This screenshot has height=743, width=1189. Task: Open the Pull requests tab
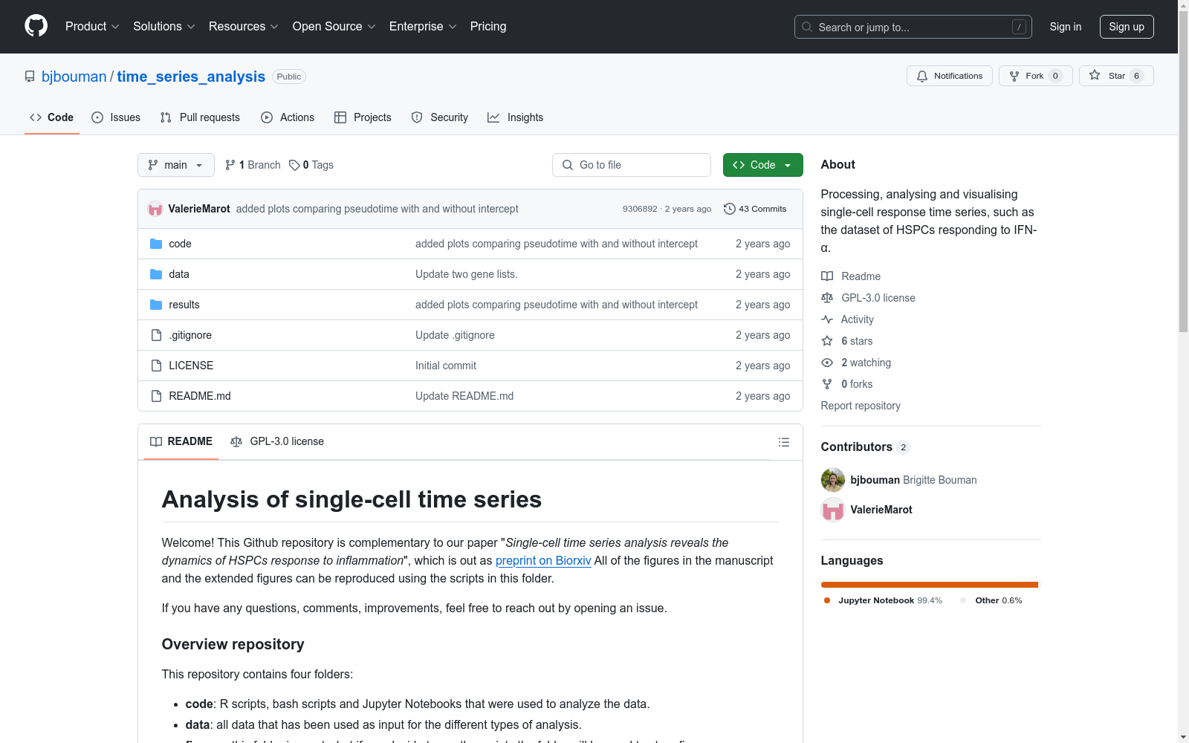tap(200, 117)
